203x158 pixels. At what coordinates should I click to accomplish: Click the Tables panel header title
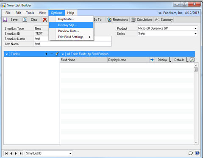[x=15, y=54]
